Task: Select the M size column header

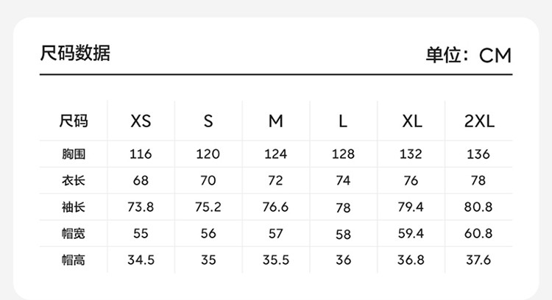Action: click(275, 121)
